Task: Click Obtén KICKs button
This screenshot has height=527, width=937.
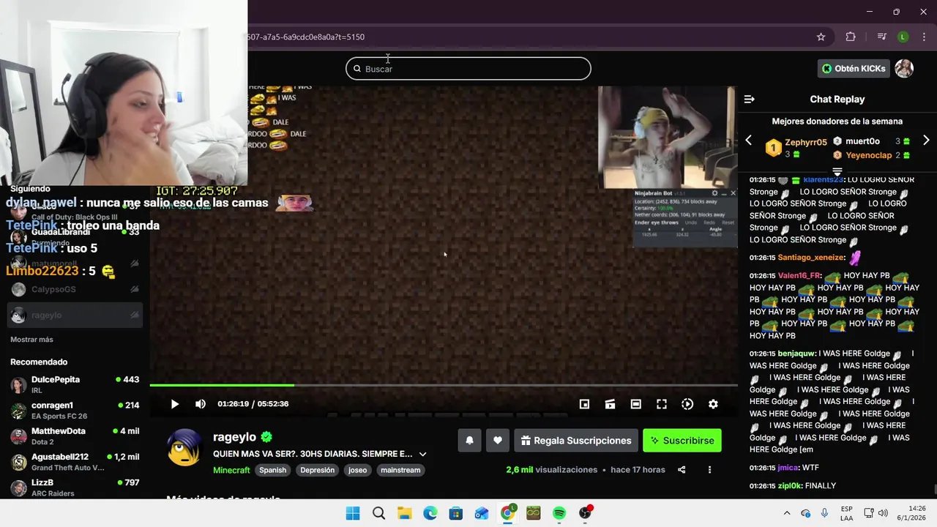Action: pos(854,68)
